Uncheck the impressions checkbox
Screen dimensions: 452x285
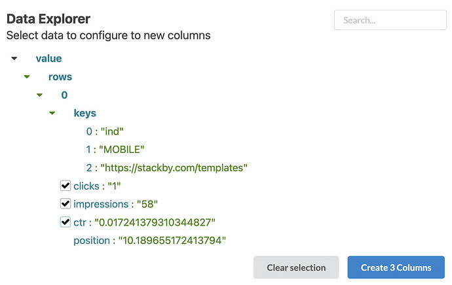coord(66,203)
